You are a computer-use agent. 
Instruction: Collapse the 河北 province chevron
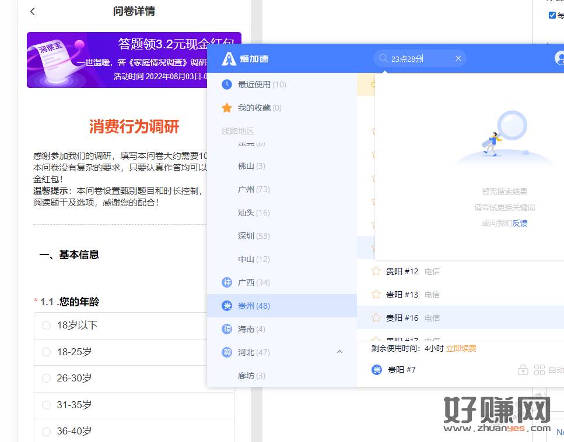click(x=339, y=352)
